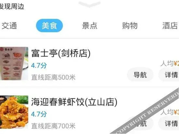
Task: Switch to the 交通 tab
Action: 9,26
